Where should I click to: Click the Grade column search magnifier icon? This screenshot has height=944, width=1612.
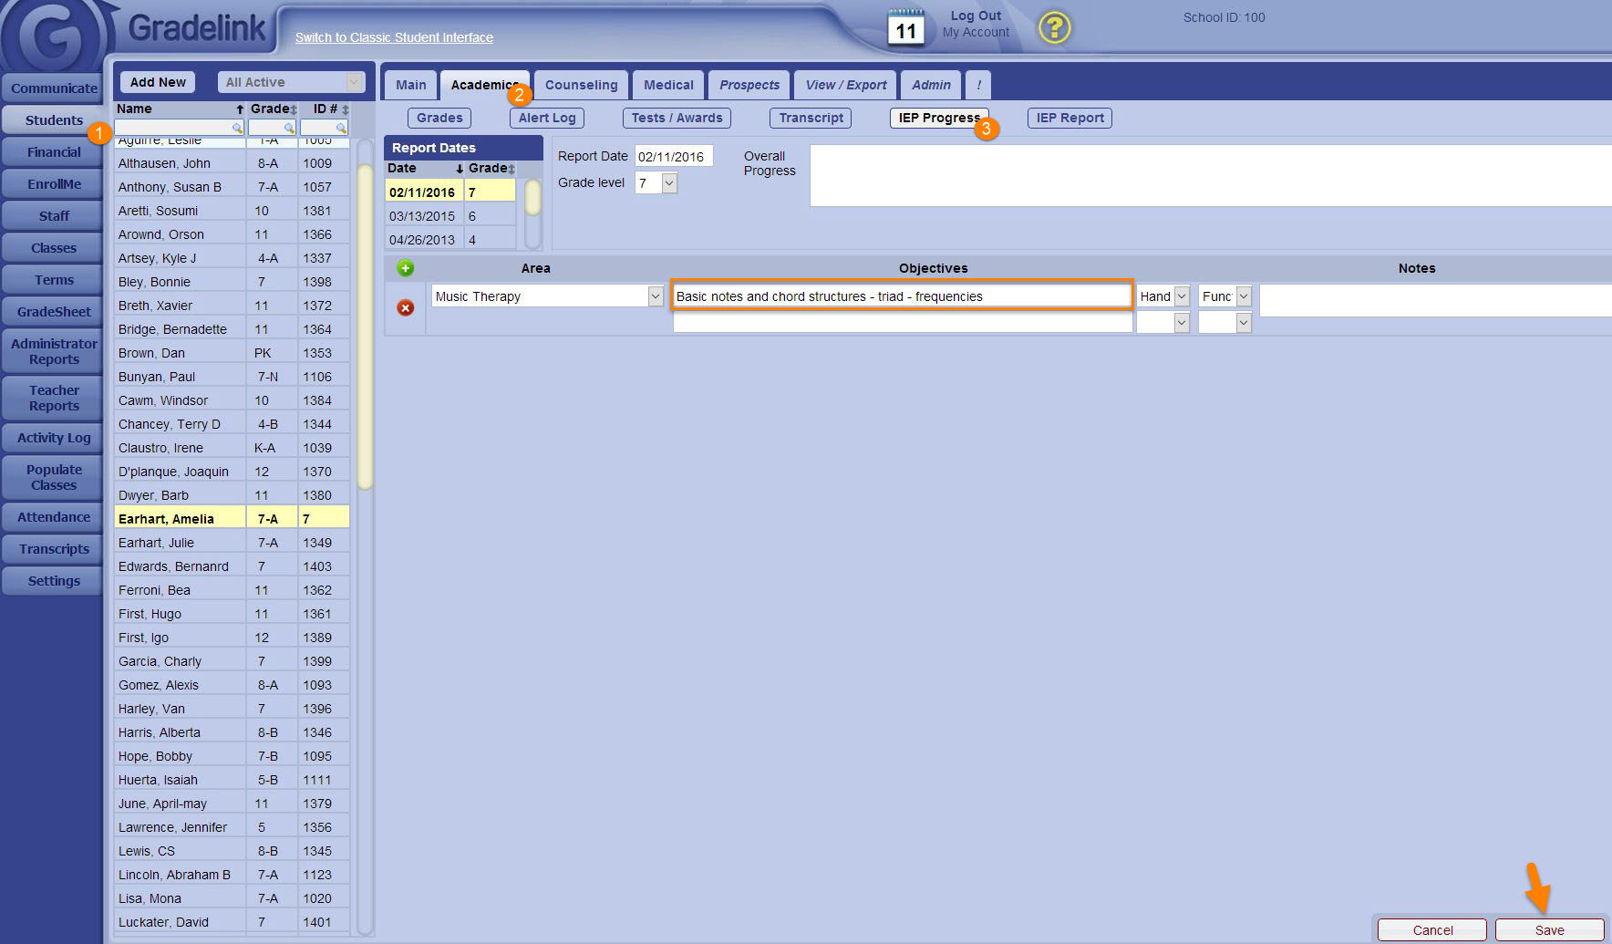(289, 129)
